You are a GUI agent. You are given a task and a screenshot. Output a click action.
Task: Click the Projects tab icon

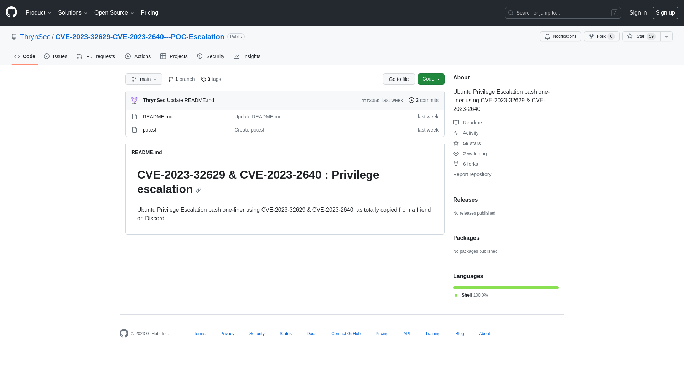coord(163,56)
